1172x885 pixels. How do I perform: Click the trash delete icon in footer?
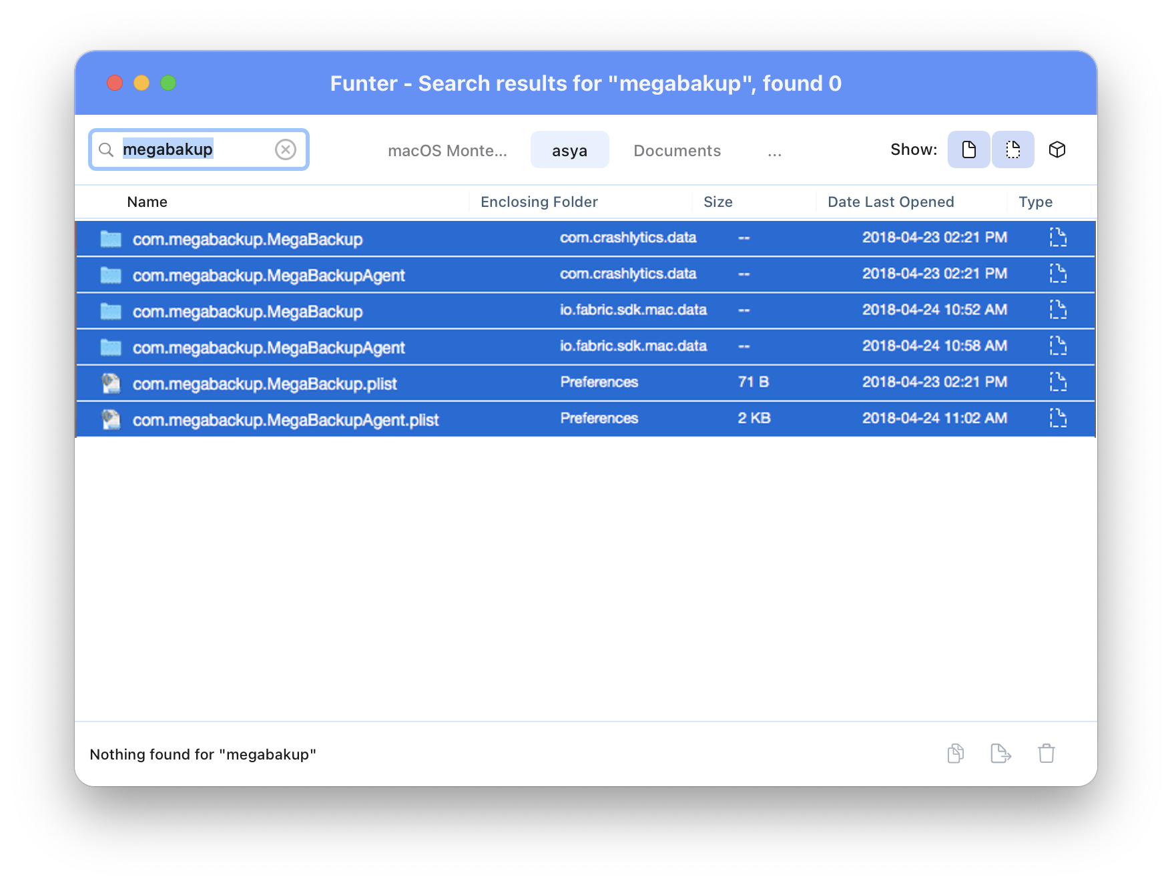[x=1047, y=754]
